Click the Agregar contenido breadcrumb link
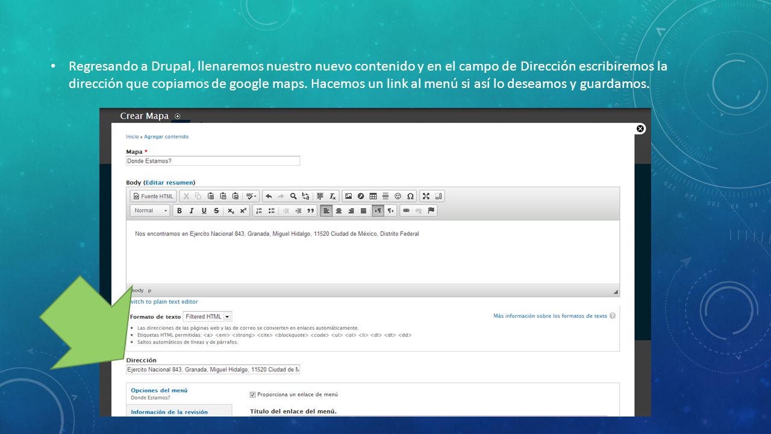The height and width of the screenshot is (434, 771). [x=166, y=137]
